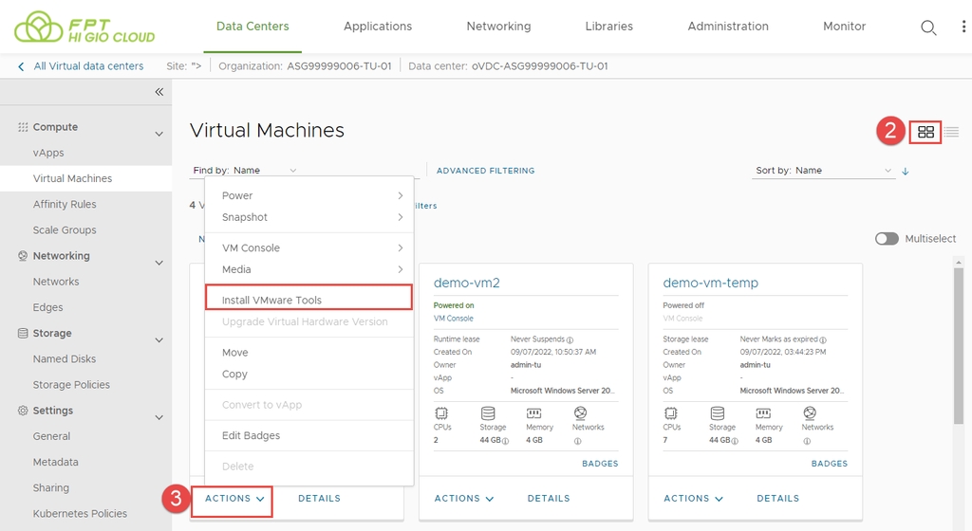
Task: Switch to card grid view
Action: coord(925,133)
